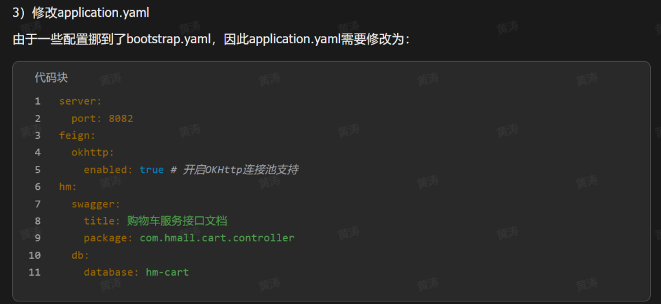Click the "okhttp:" key
Screen dimensions: 661x304
93,152
